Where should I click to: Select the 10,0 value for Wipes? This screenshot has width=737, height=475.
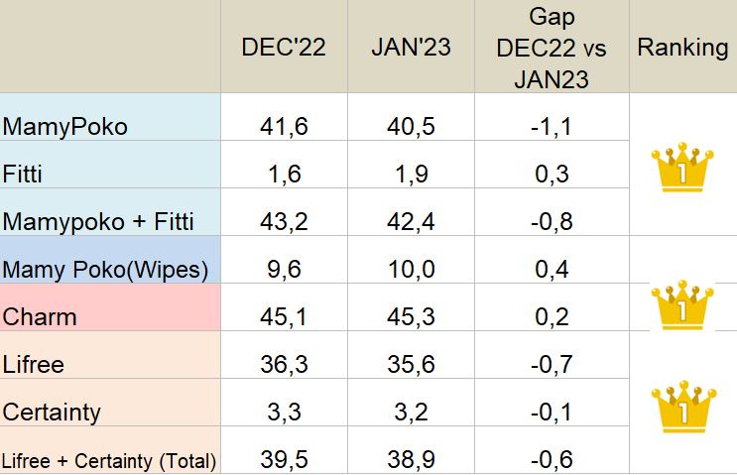point(411,269)
